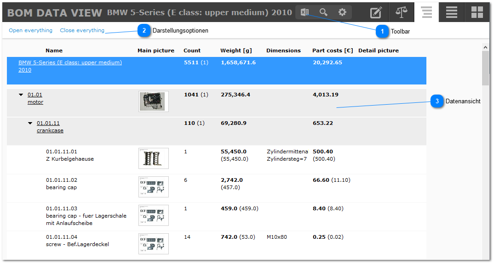Select the 01.01.11.04 screw - Bef.Lagerdeckel name
This screenshot has height=264, width=494.
pos(77,241)
